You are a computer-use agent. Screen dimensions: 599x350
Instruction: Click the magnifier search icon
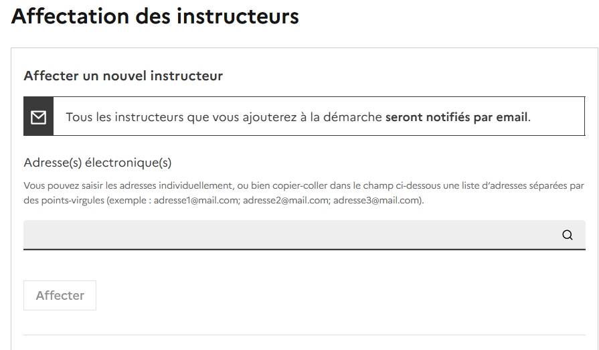[x=568, y=235]
